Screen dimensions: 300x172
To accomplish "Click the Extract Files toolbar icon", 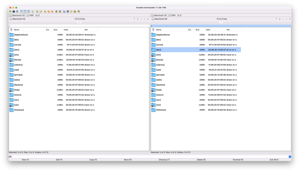I will tap(60, 12).
